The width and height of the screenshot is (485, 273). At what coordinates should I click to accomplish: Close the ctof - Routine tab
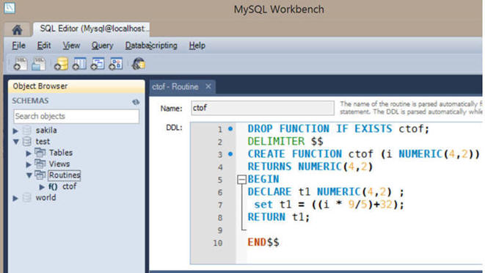tap(208, 87)
